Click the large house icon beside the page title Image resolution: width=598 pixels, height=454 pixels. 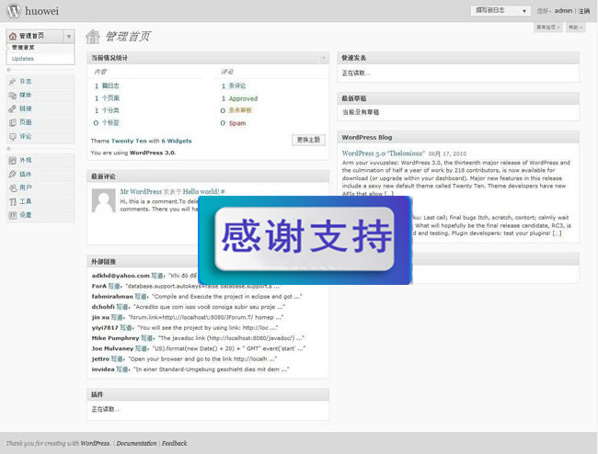(93, 37)
